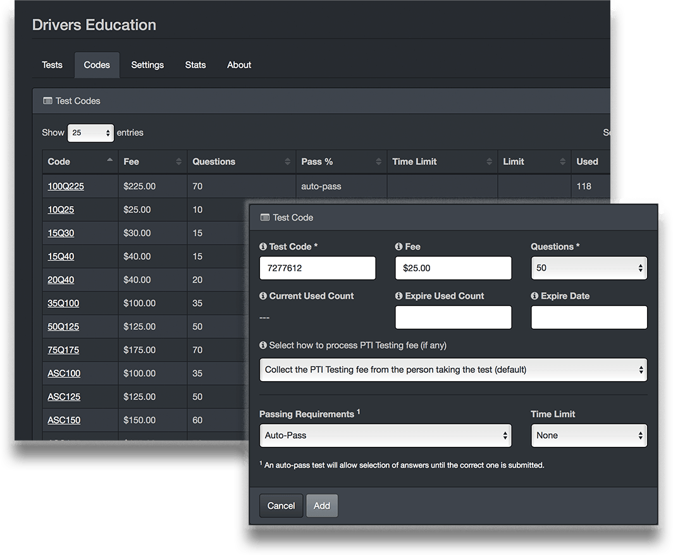This screenshot has width=673, height=555.
Task: Click the Add button in Test Code dialog
Action: point(322,506)
